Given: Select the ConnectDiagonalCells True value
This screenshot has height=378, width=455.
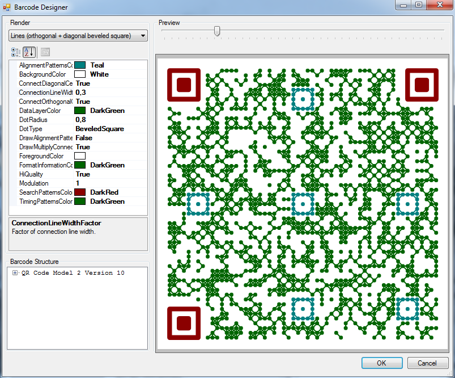Looking at the screenshot, I should (x=83, y=83).
